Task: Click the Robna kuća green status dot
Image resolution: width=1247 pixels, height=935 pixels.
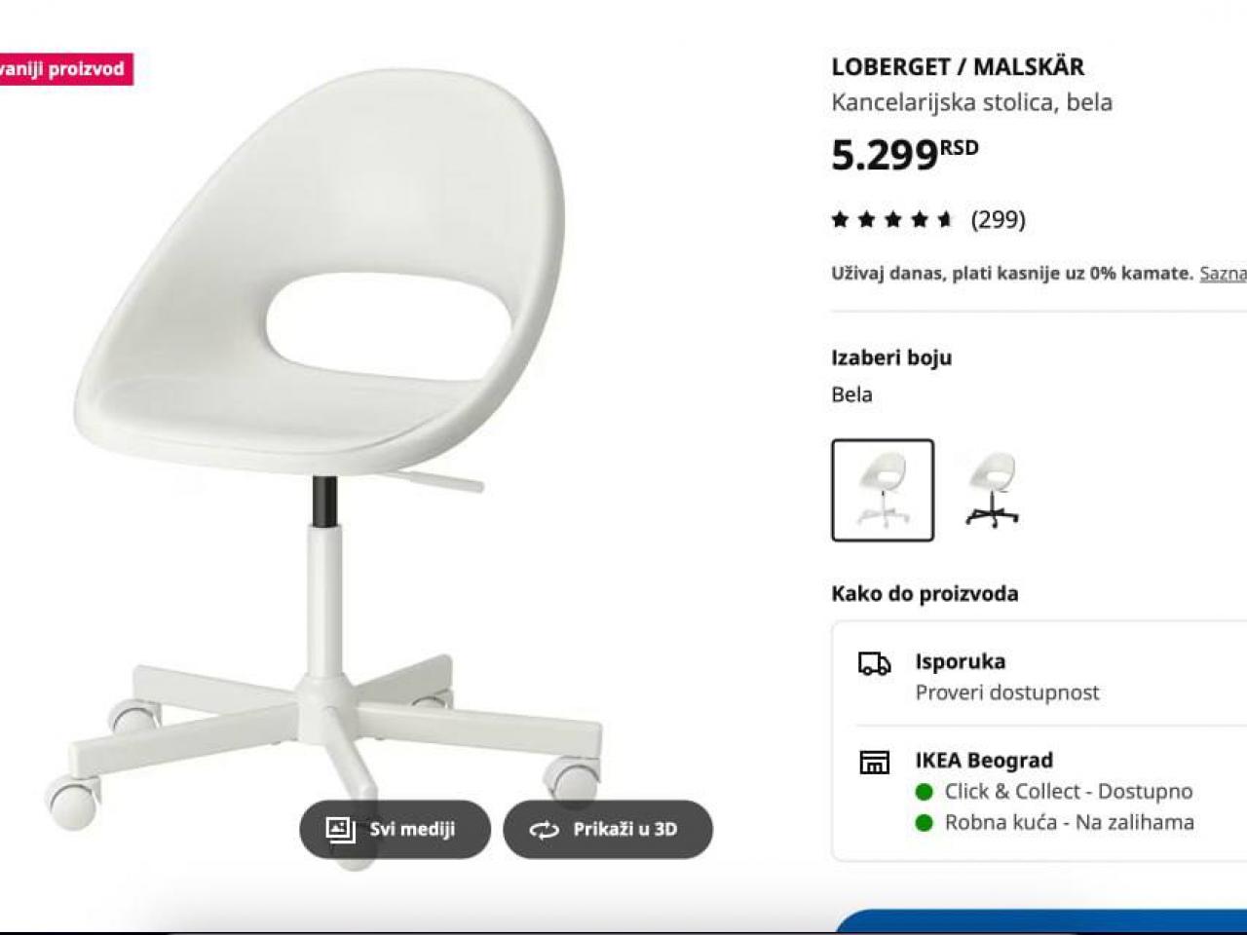Action: coord(925,823)
